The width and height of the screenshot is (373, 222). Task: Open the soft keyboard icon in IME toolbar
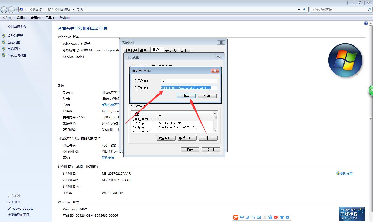pos(259,217)
